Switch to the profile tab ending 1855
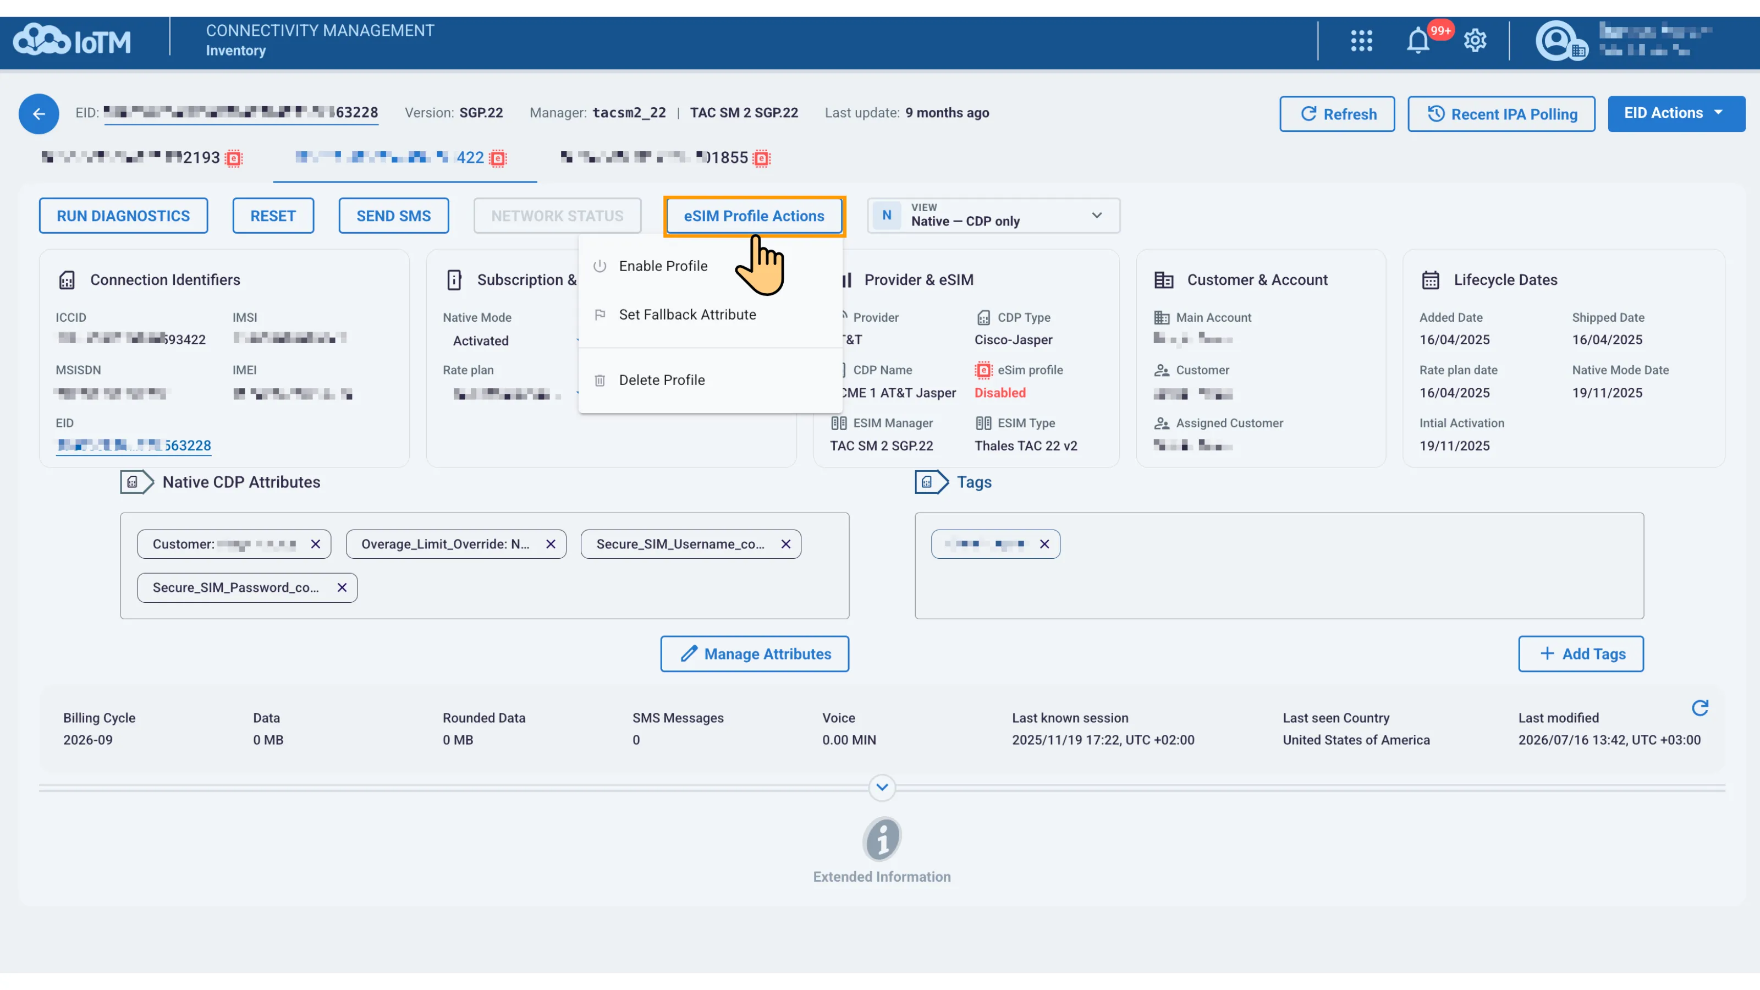The height and width of the screenshot is (990, 1760). coord(665,158)
